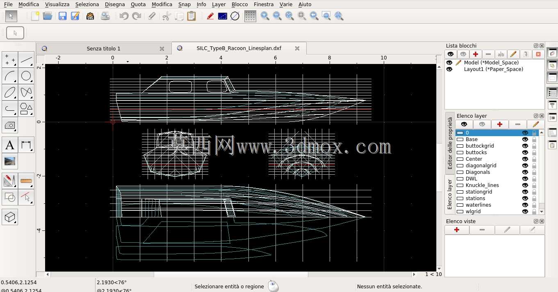Select the Spline drawing tool
Screen dimensions: 558x292
point(26,92)
